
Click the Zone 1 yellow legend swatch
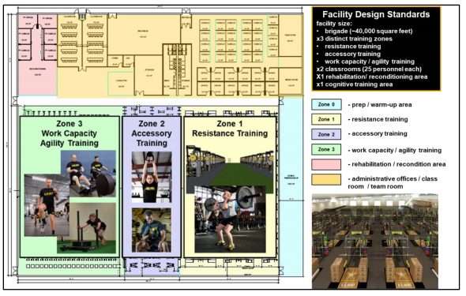click(x=326, y=119)
